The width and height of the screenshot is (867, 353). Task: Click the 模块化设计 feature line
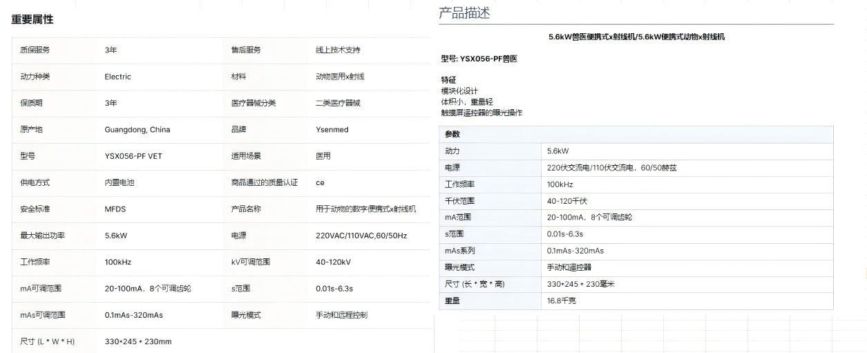[459, 91]
